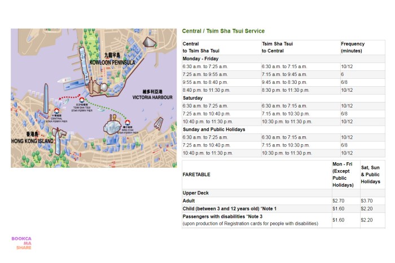The height and width of the screenshot is (263, 395).
Task: Select the 'Saturday' section row
Action: click(x=283, y=98)
